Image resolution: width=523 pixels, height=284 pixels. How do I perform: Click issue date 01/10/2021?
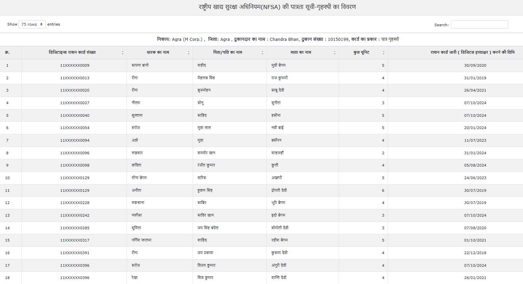click(475, 240)
